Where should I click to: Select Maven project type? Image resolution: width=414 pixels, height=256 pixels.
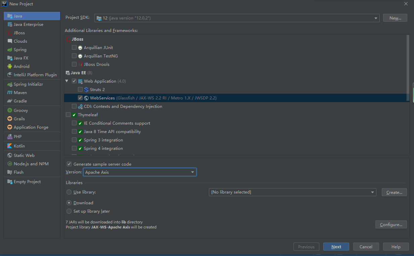(x=32, y=92)
